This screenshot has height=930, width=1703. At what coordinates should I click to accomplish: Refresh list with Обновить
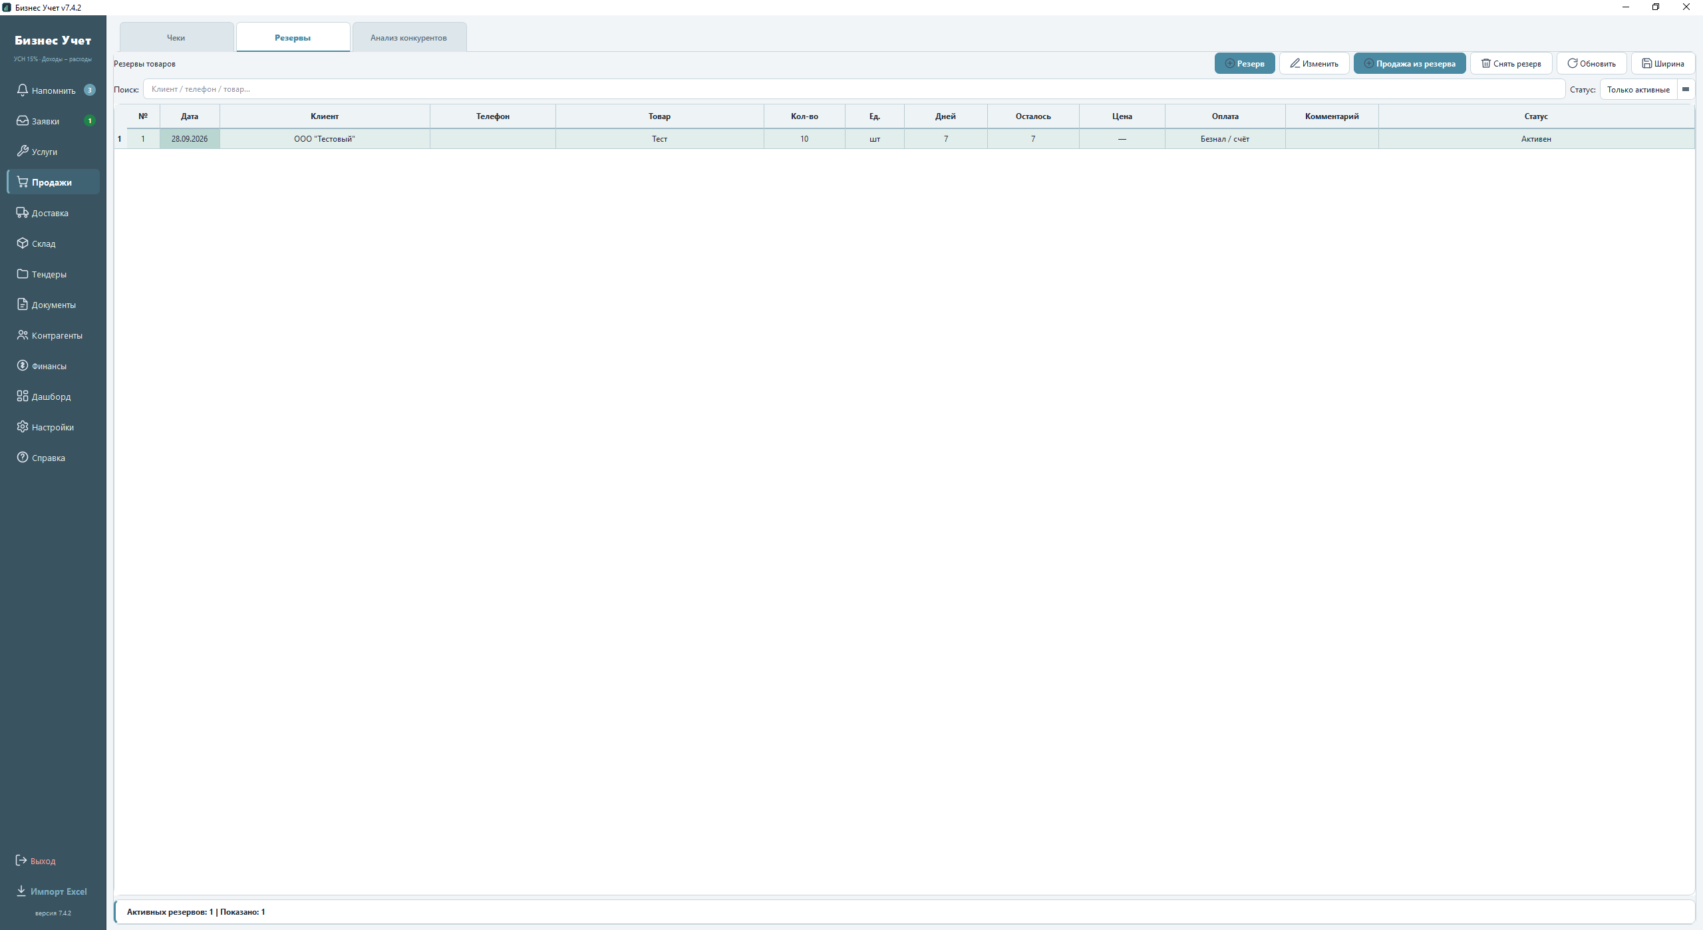pos(1591,63)
